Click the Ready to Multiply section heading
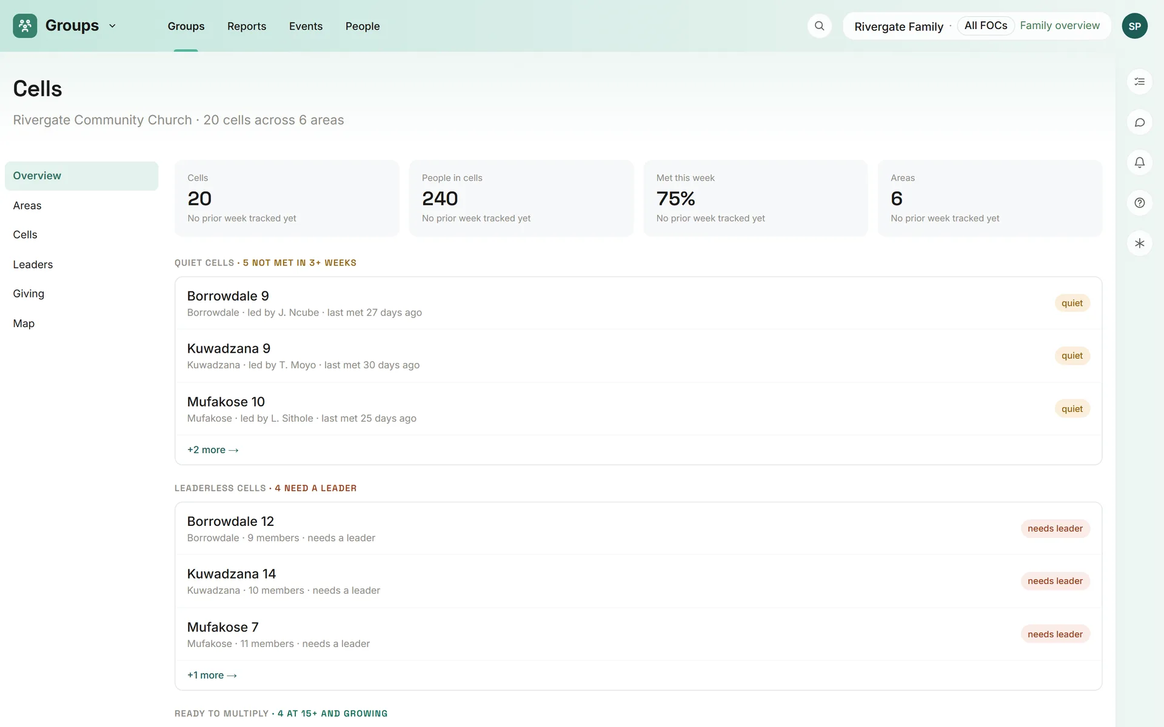The width and height of the screenshot is (1164, 727). coord(281,713)
